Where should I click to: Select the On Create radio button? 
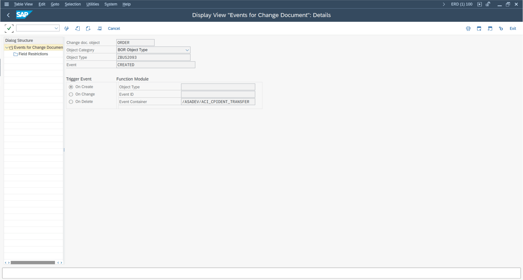(71, 87)
